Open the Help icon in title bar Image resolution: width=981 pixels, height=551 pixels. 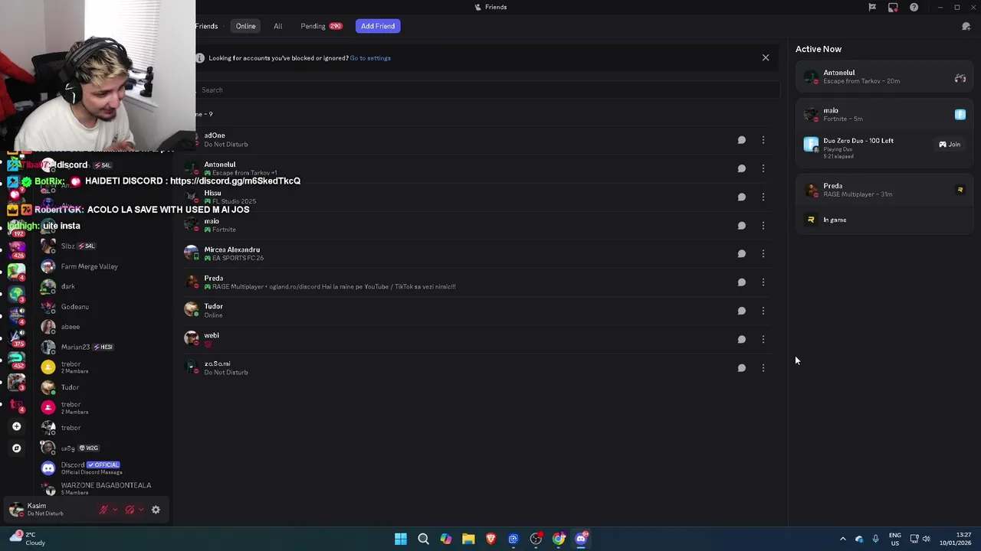pos(914,8)
